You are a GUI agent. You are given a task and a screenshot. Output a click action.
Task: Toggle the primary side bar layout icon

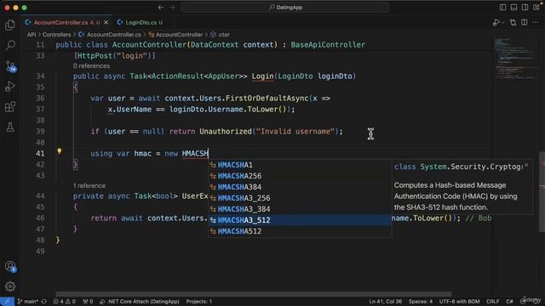coord(502,8)
